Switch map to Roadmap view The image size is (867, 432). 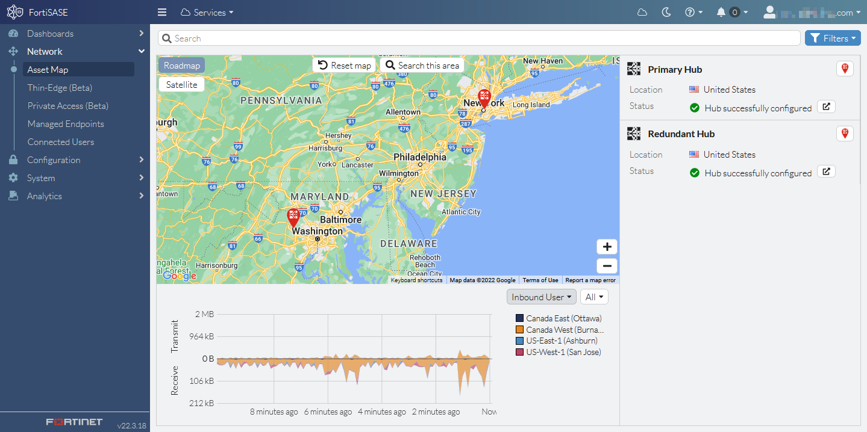pos(182,66)
